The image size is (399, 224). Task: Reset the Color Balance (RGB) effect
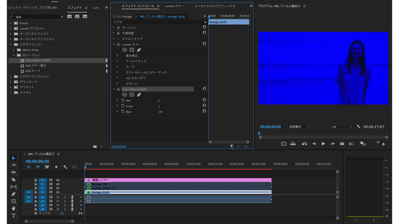(204, 89)
